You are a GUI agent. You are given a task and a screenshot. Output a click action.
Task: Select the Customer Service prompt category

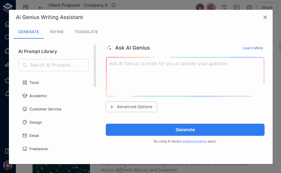(x=45, y=109)
